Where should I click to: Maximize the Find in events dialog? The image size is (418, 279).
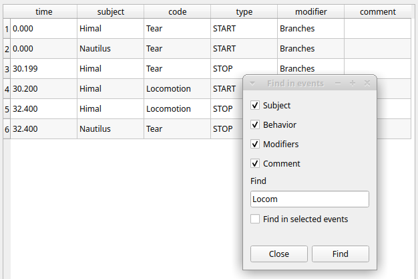353,84
